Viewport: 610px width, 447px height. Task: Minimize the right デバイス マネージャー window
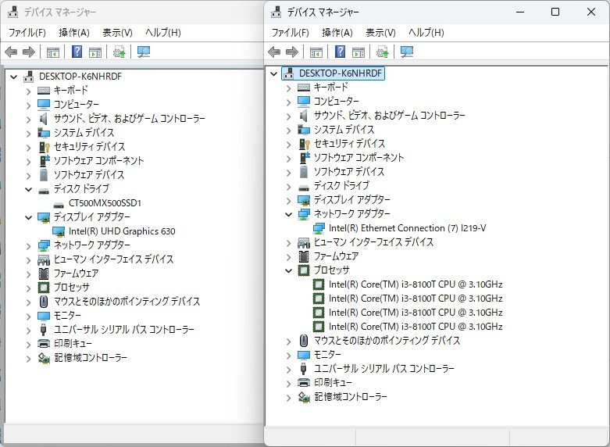coord(520,12)
